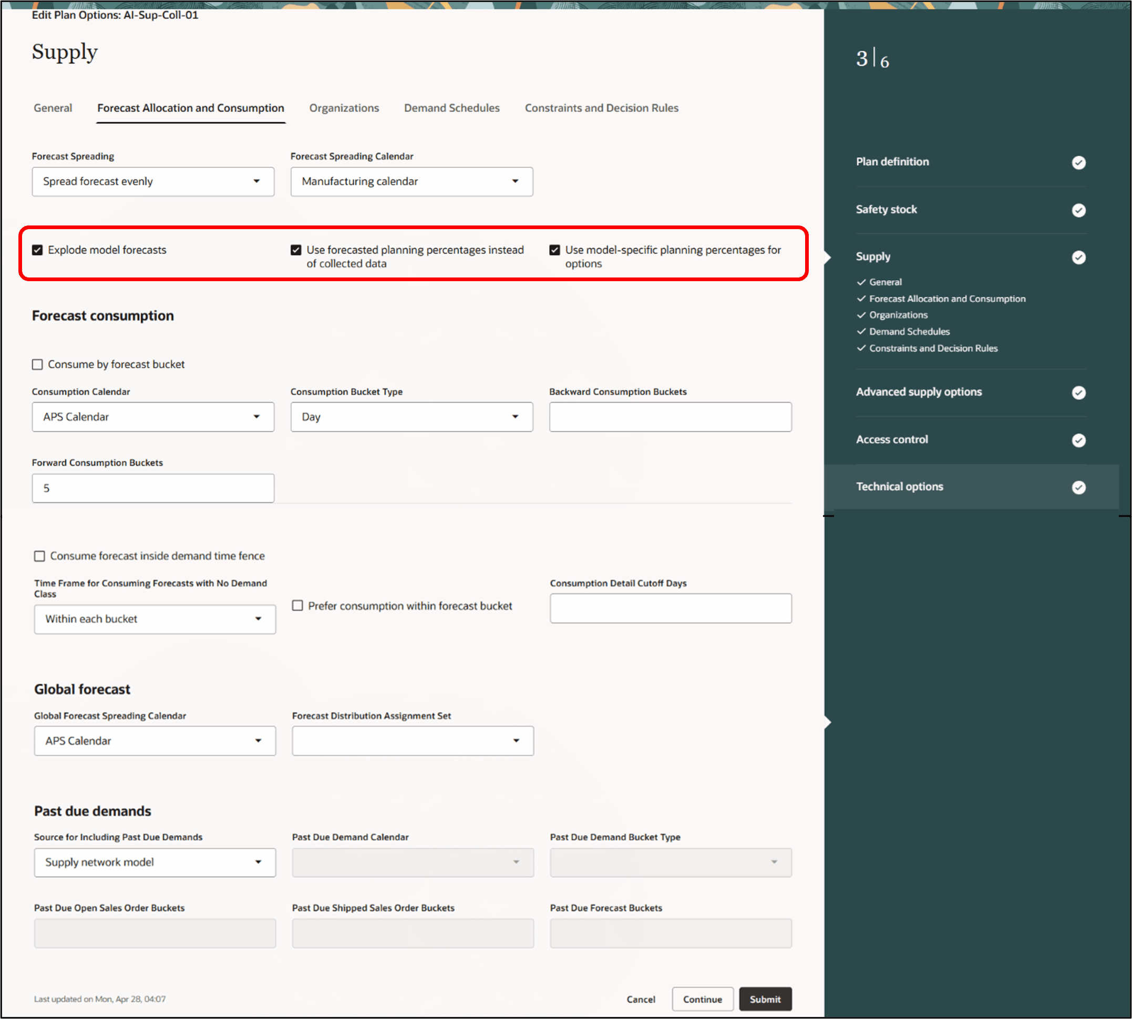Tick Consume forecast inside demand time fence
The height and width of the screenshot is (1019, 1132).
click(40, 556)
